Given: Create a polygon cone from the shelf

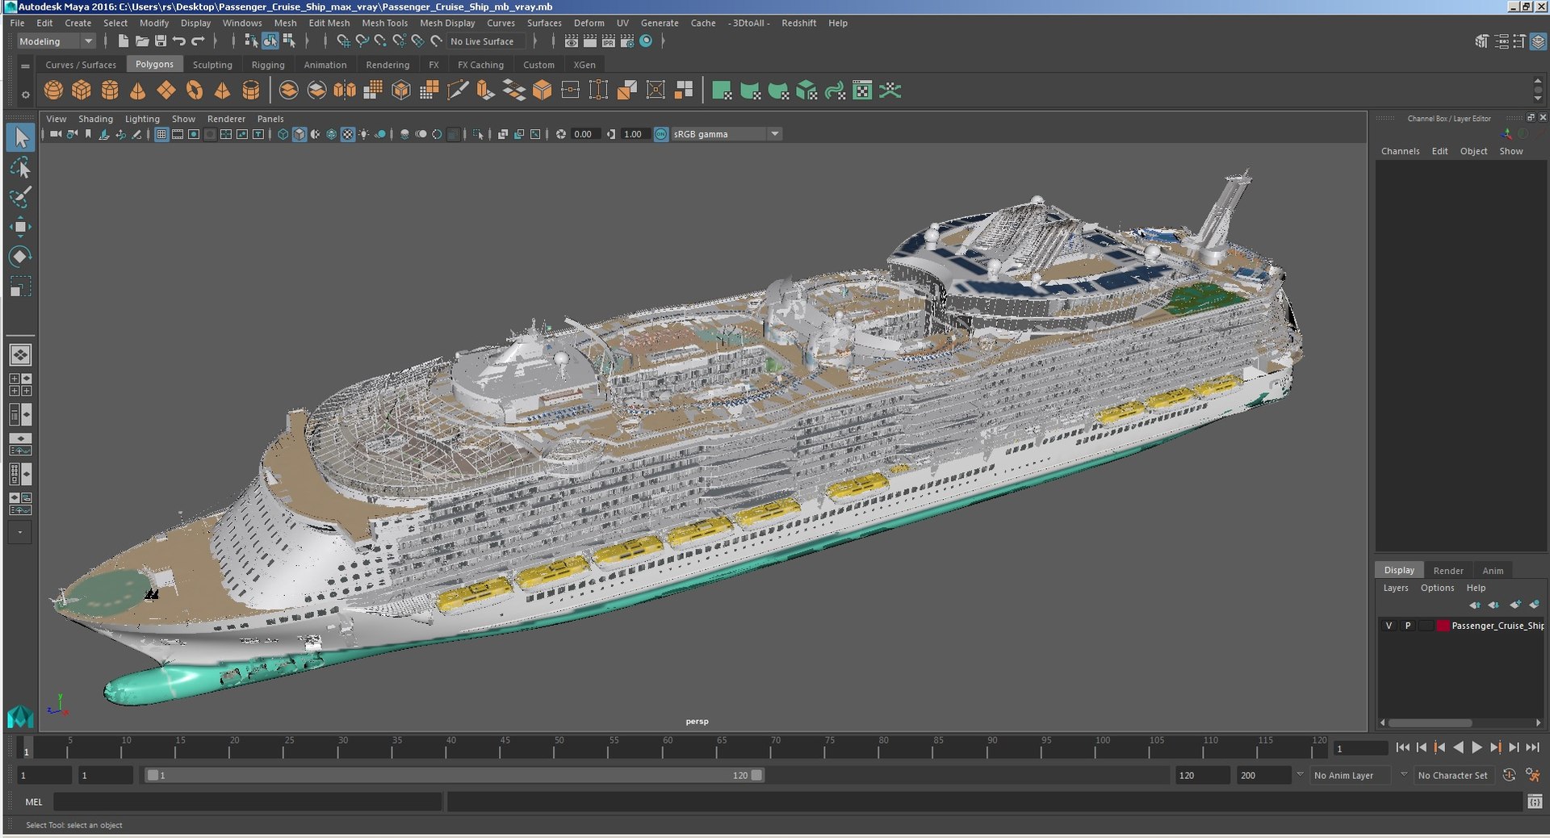Looking at the screenshot, I should (138, 90).
